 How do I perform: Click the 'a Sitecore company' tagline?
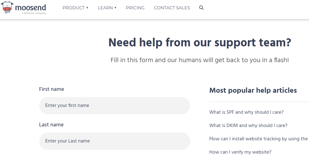(34, 13)
